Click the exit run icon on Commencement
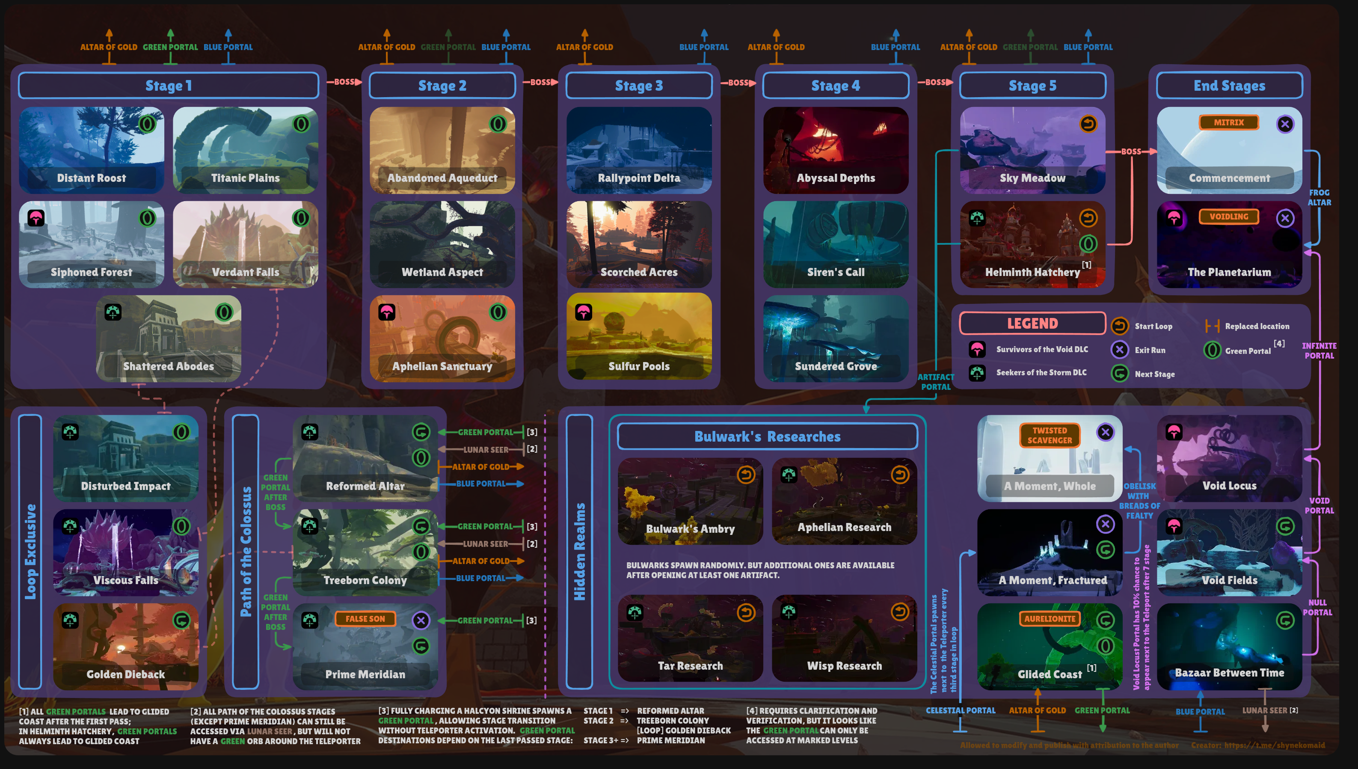Viewport: 1358px width, 769px height. click(x=1285, y=124)
